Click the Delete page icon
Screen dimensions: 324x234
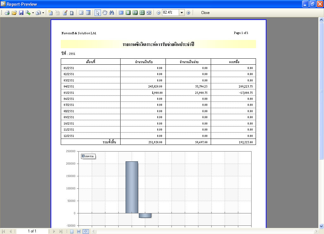tap(58, 13)
